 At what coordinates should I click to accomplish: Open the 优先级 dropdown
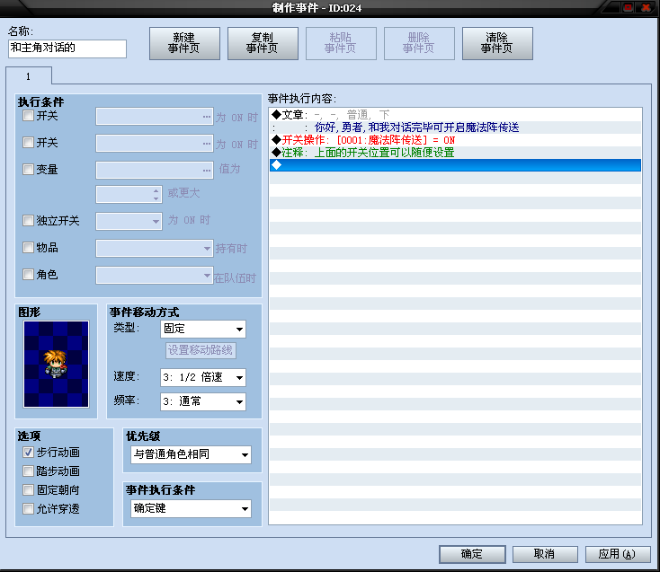click(x=192, y=454)
